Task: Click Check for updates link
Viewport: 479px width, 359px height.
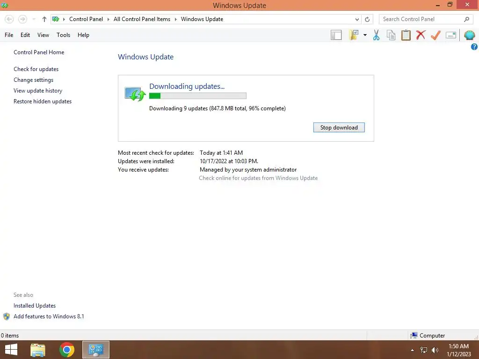Action: 36,69
